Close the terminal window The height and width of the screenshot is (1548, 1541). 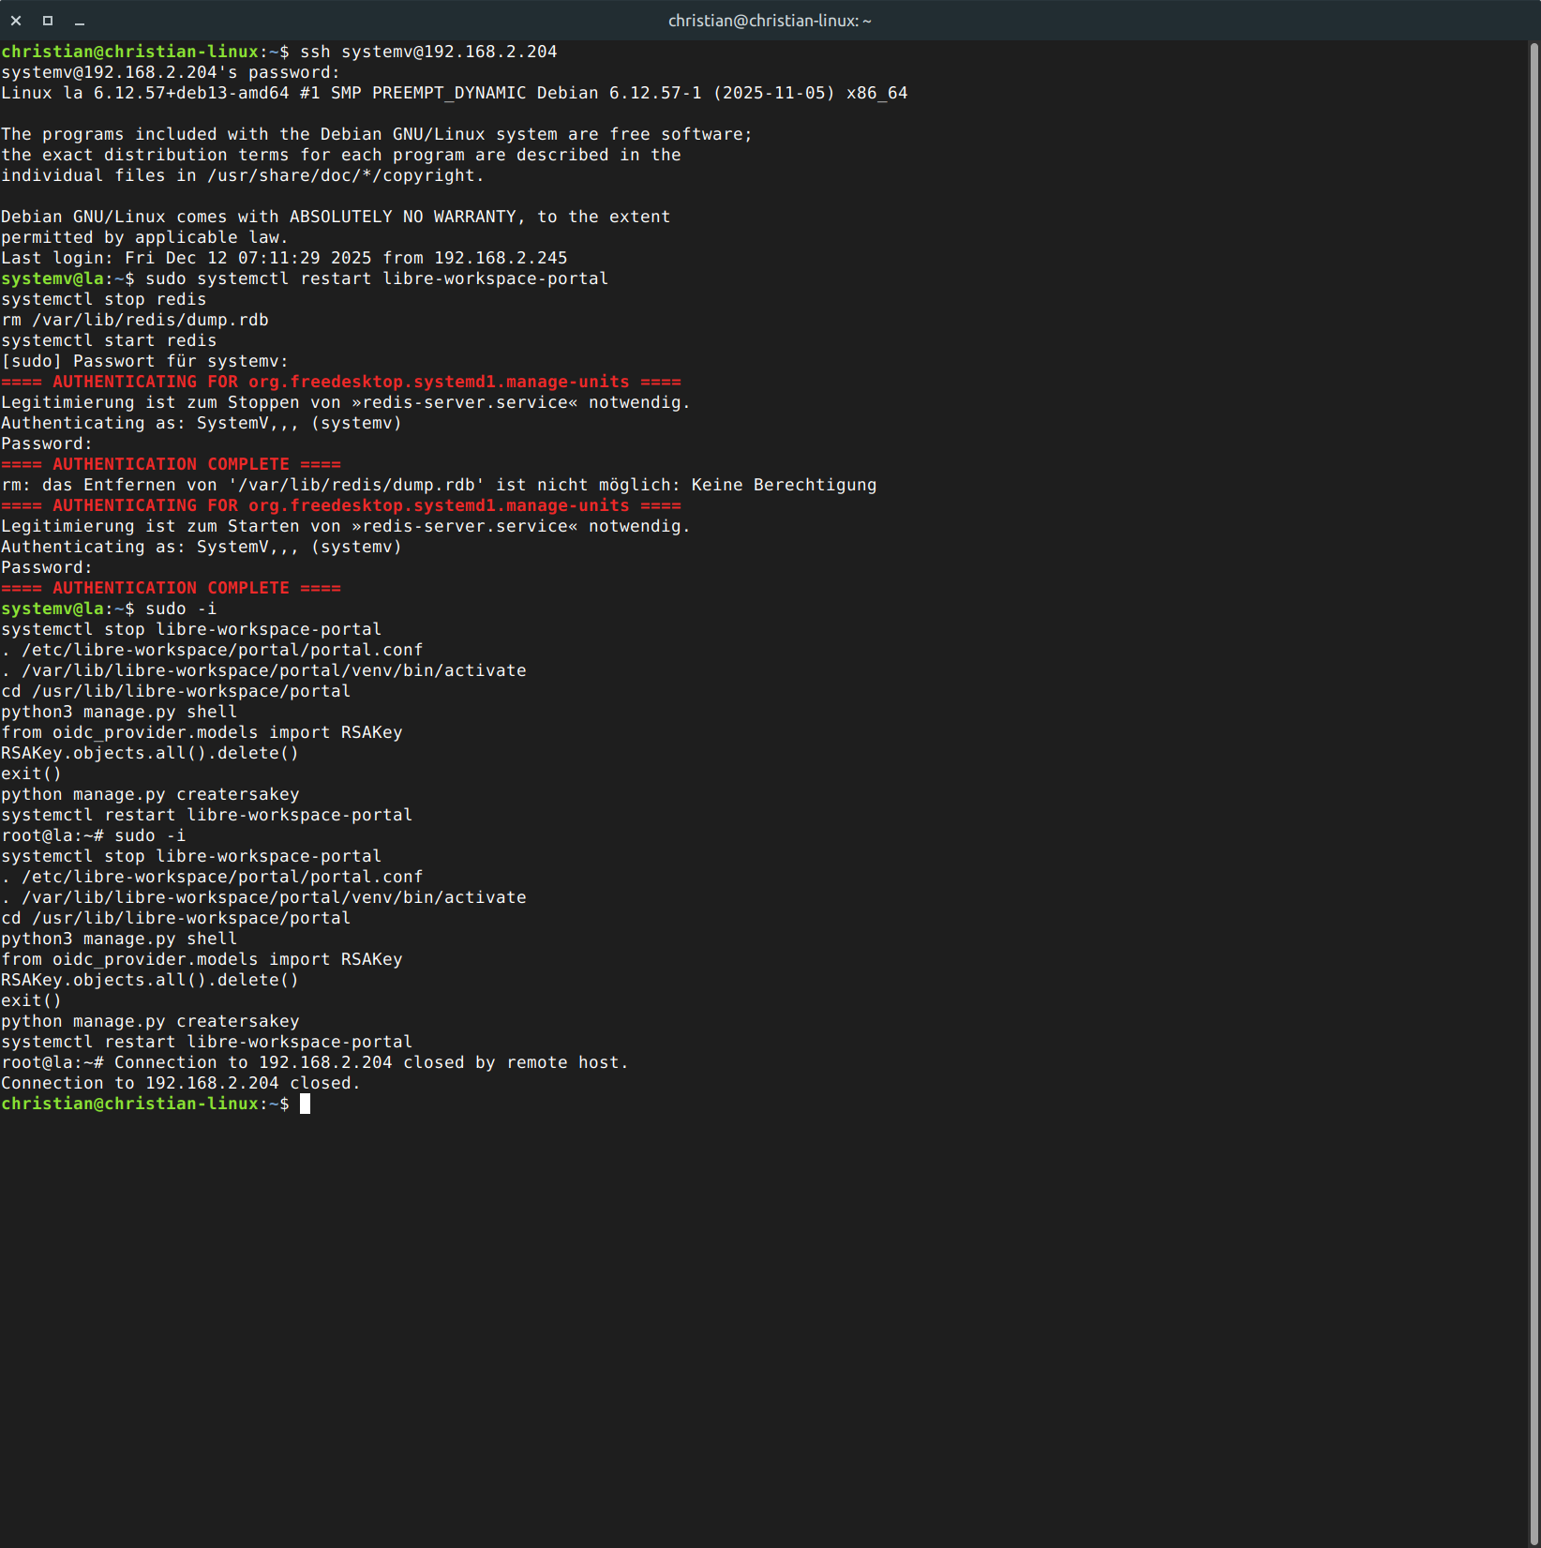tap(16, 21)
